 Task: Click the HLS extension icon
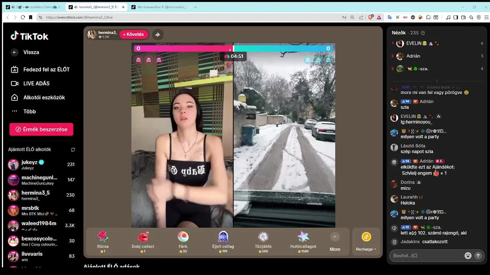tap(406, 17)
